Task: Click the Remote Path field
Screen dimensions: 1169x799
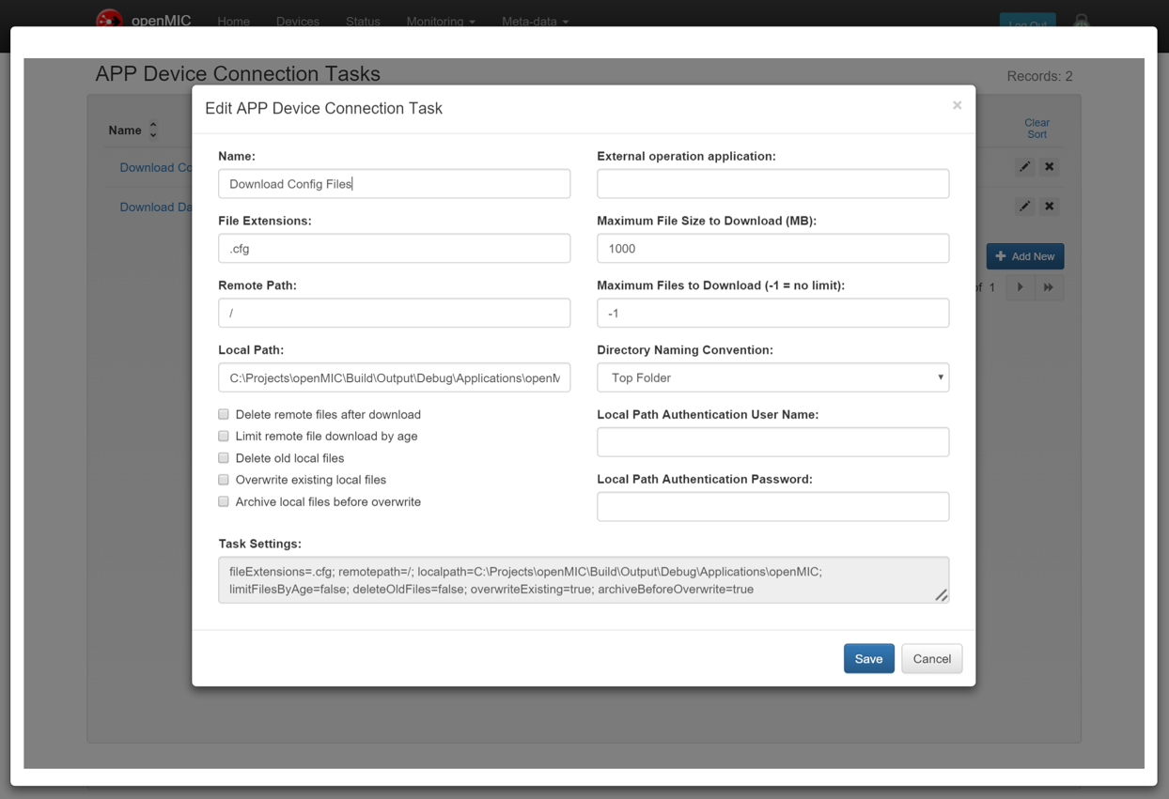Action: click(x=394, y=313)
